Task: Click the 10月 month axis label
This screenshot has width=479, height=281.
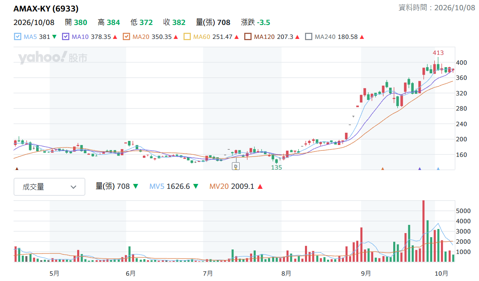Action: coord(441,273)
